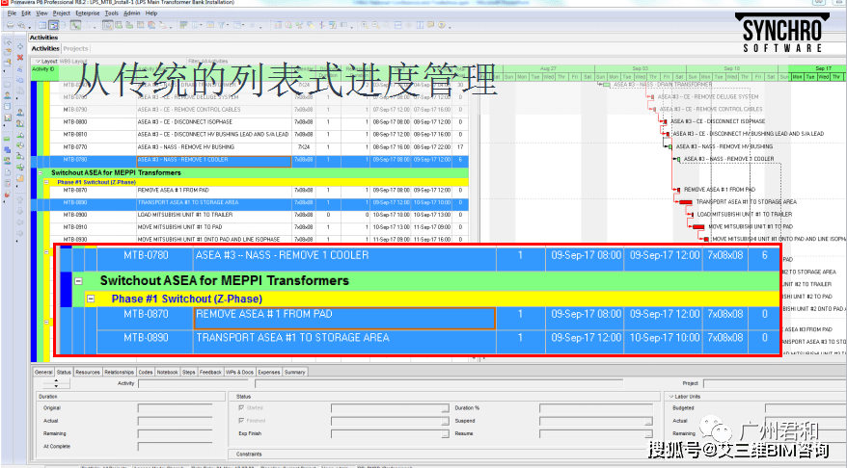847x468 pixels.
Task: Click the Activity ID field in details
Action: pos(193,383)
